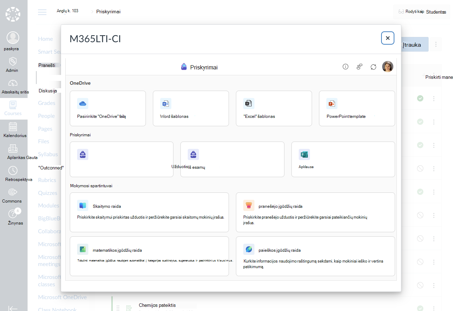
Task: Select the Apklausa forms card
Action: tap(343, 159)
